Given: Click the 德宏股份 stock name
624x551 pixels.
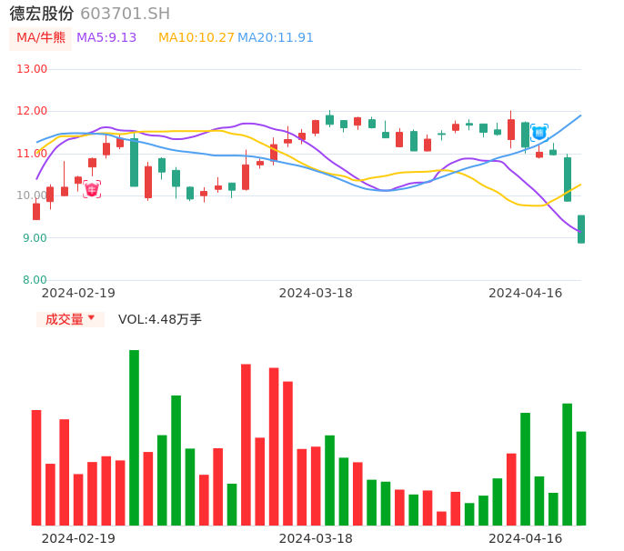Looking at the screenshot, I should [x=42, y=14].
